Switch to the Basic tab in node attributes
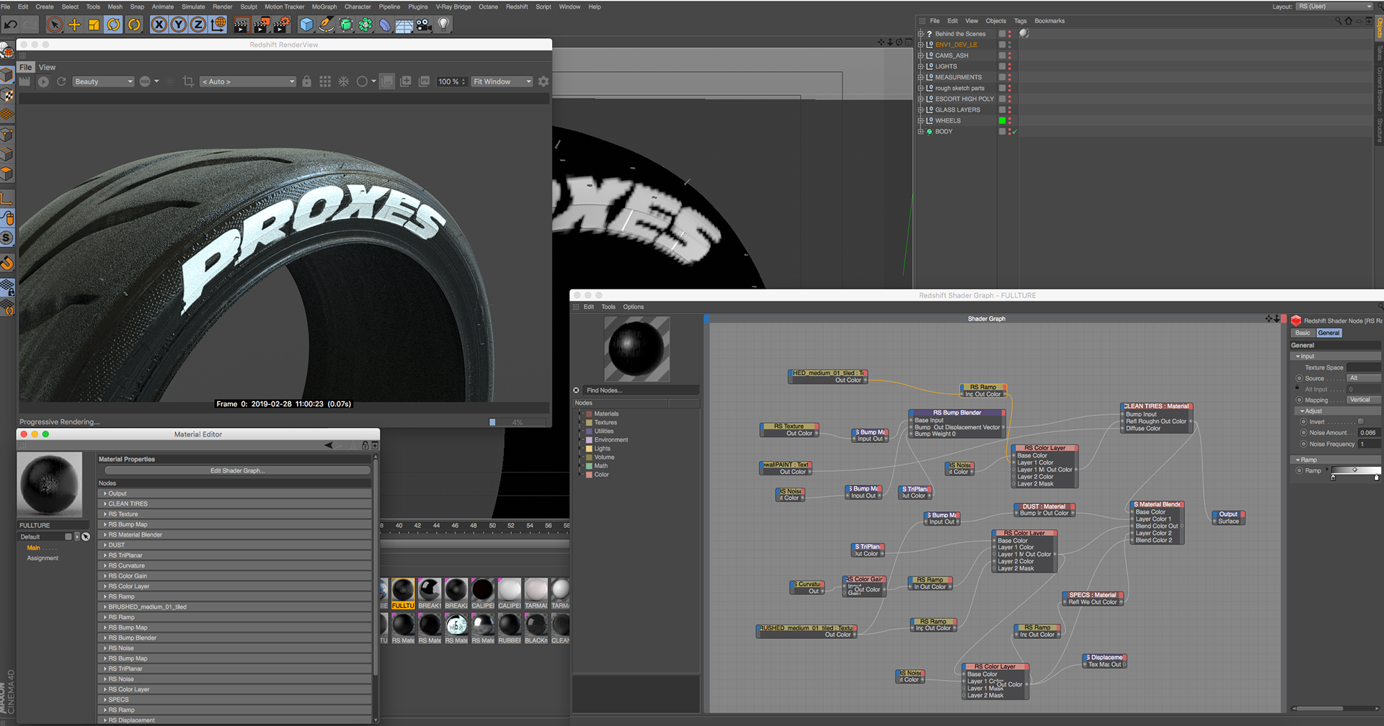Viewport: 1384px width, 726px height. [1303, 333]
